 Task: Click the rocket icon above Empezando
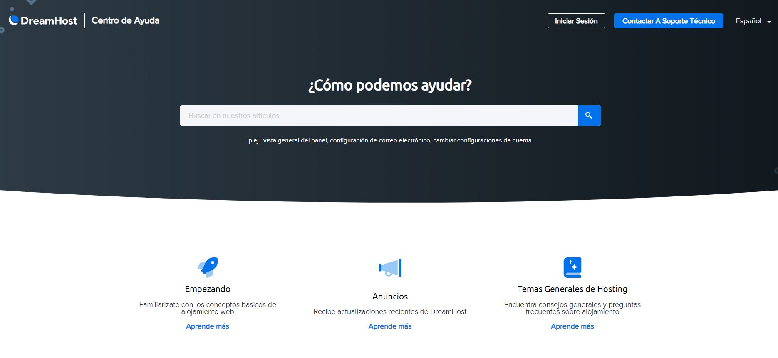[208, 267]
